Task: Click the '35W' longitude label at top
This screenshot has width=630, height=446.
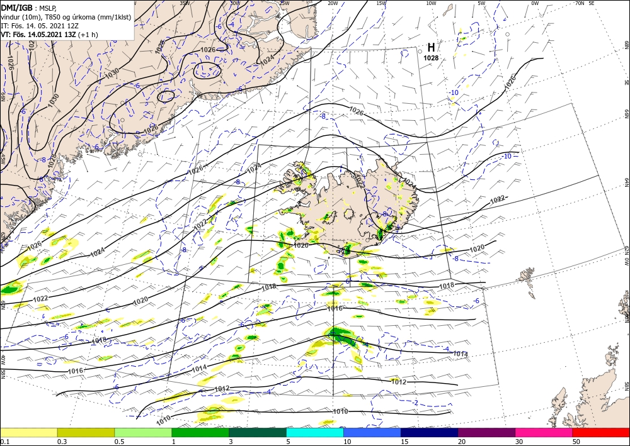Action: pos(185,3)
